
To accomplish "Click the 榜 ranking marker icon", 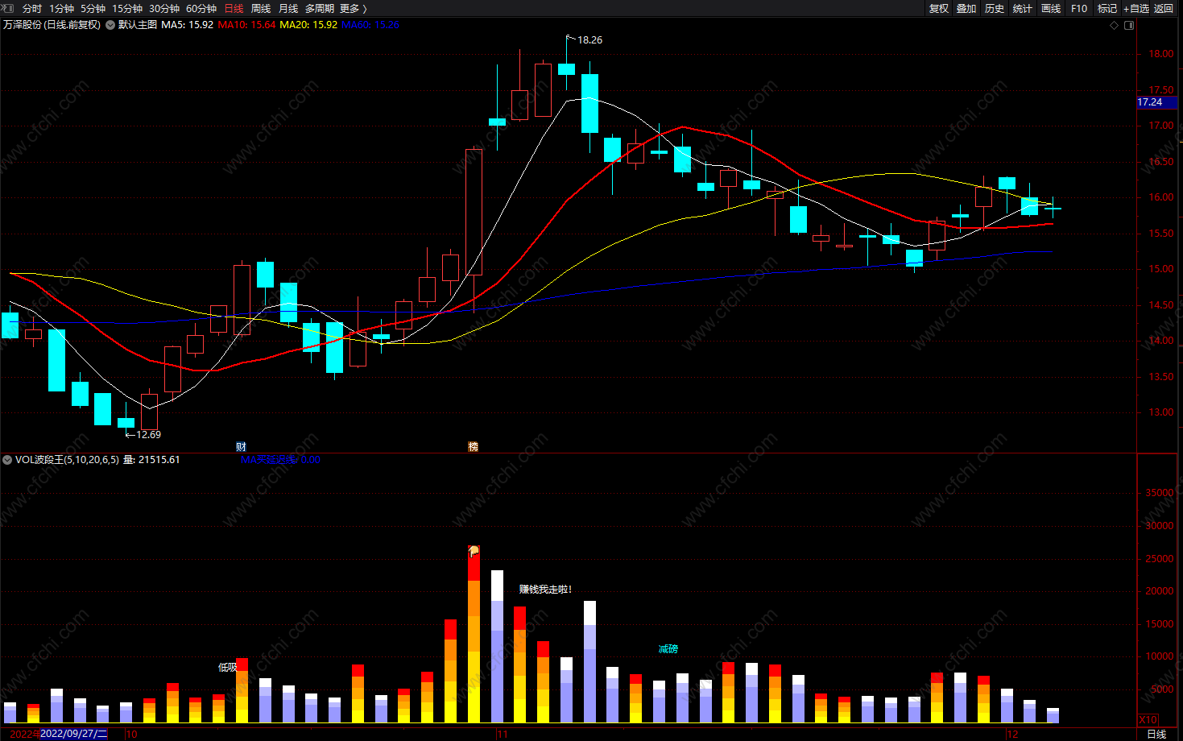I will tap(473, 446).
